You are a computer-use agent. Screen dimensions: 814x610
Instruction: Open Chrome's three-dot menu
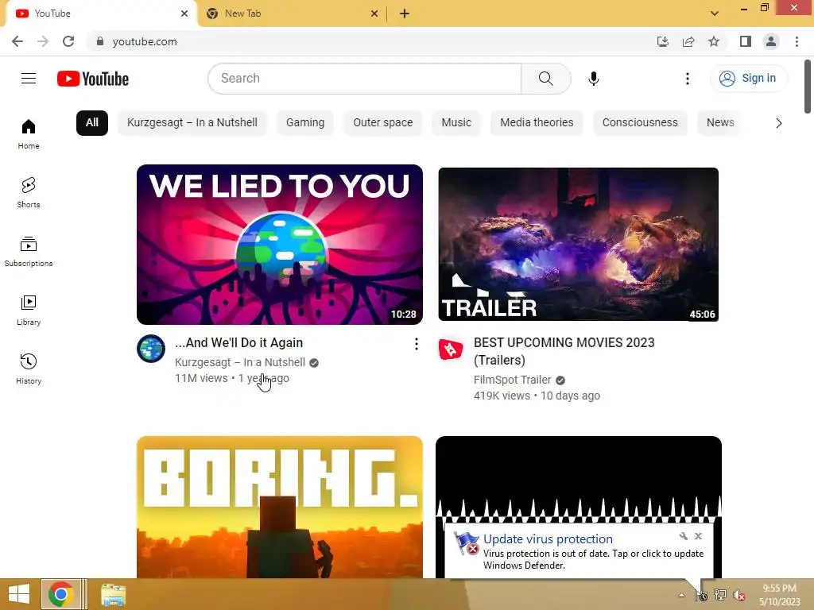[x=797, y=41]
